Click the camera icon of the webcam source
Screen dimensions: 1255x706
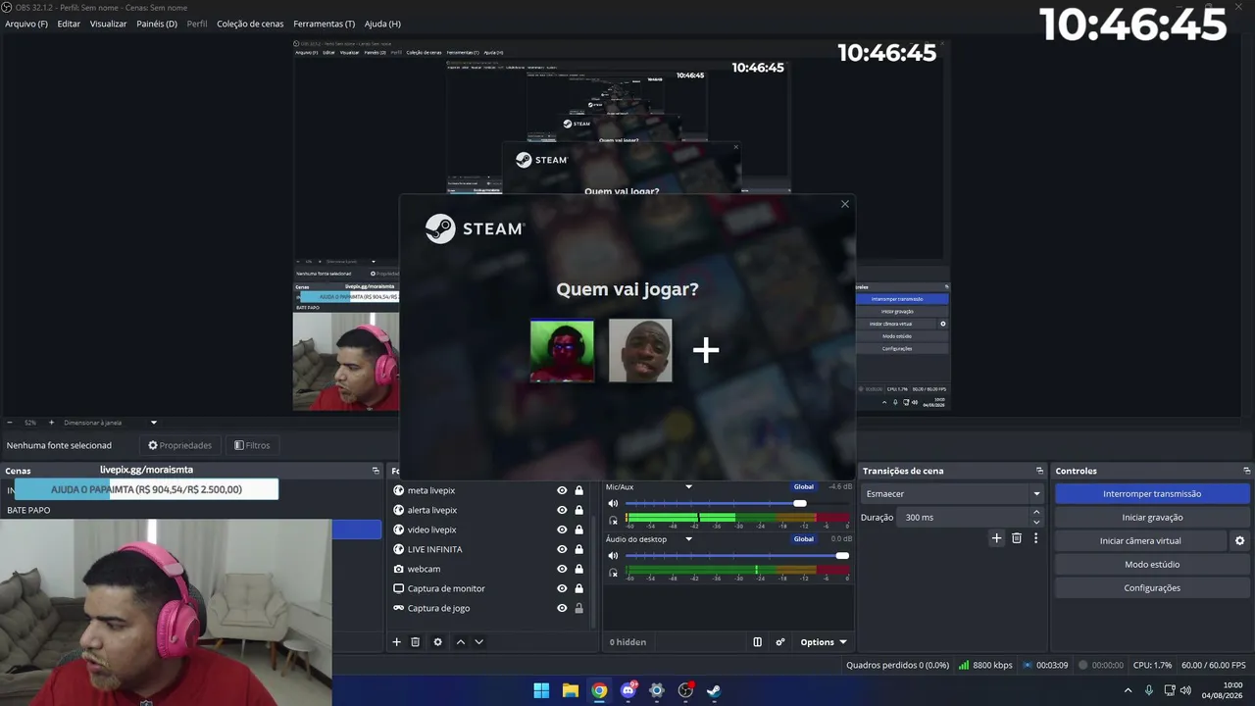[x=399, y=569]
